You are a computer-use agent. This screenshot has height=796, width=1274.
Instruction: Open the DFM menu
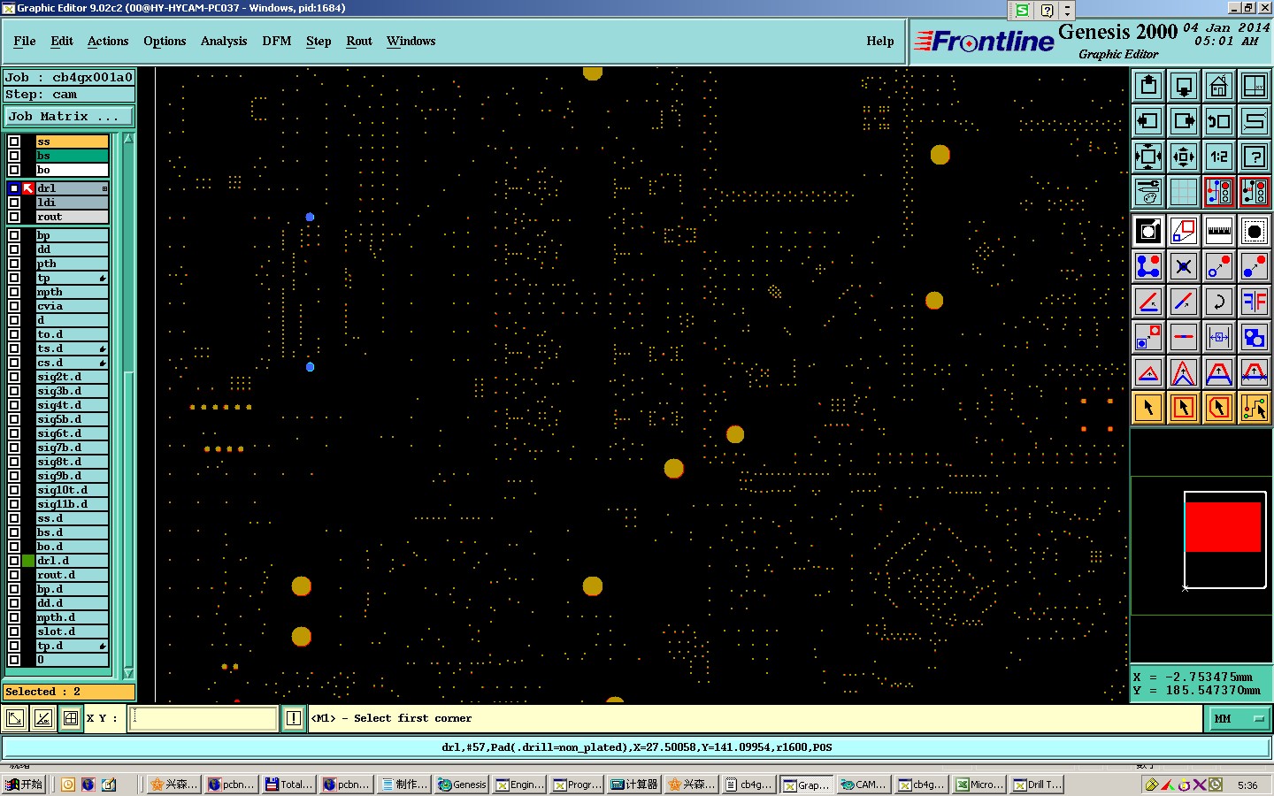click(x=277, y=42)
